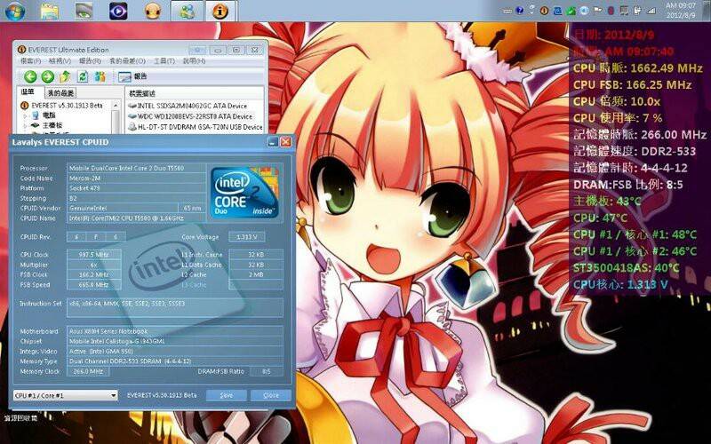Click the Chipset value Mobile Intel Calistoga-G
Image resolution: width=711 pixels, height=444 pixels.
point(175,341)
